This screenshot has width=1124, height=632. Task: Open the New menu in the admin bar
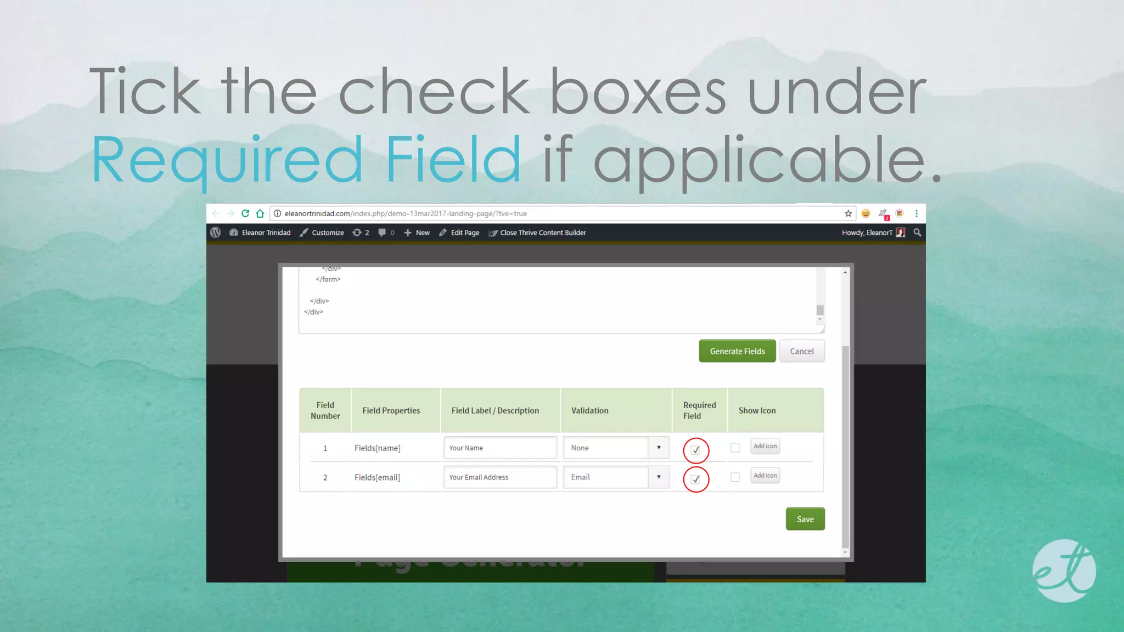(x=417, y=233)
